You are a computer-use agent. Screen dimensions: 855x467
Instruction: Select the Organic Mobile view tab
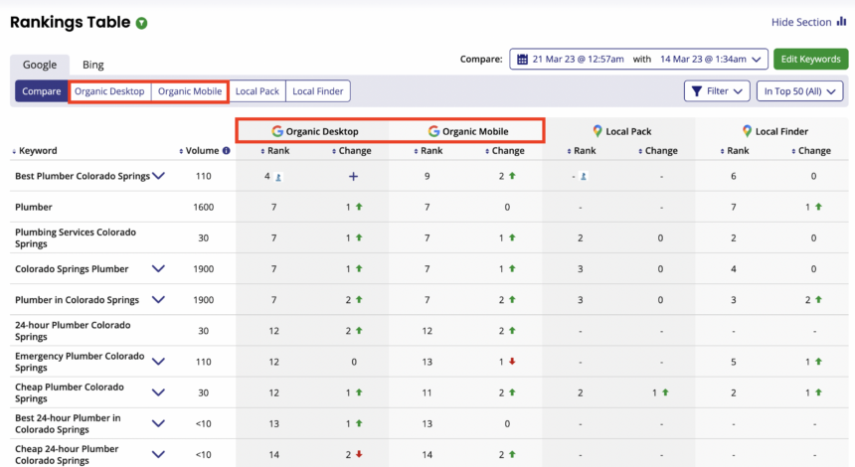coord(189,91)
